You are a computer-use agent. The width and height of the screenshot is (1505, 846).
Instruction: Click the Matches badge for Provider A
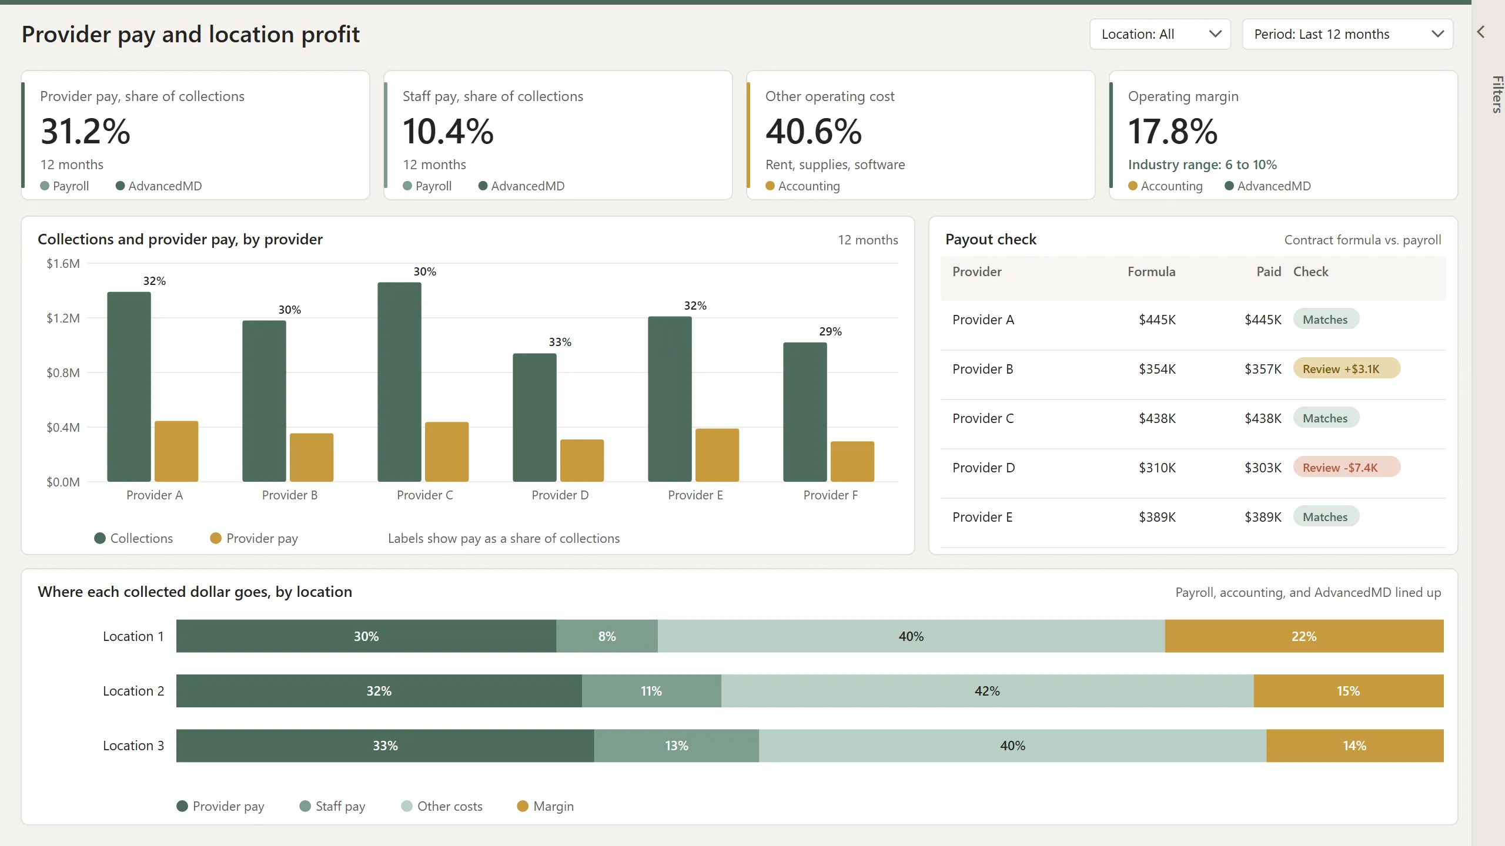[x=1326, y=319]
